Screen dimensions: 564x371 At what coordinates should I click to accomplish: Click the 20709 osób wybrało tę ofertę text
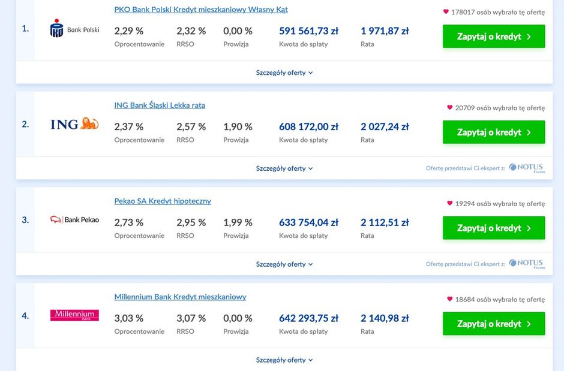500,108
